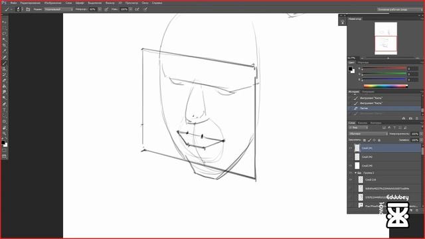Select the Hand tool

pyautogui.click(x=5, y=127)
